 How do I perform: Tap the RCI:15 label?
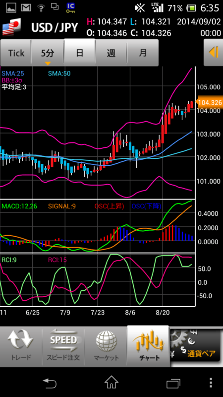click(x=57, y=260)
